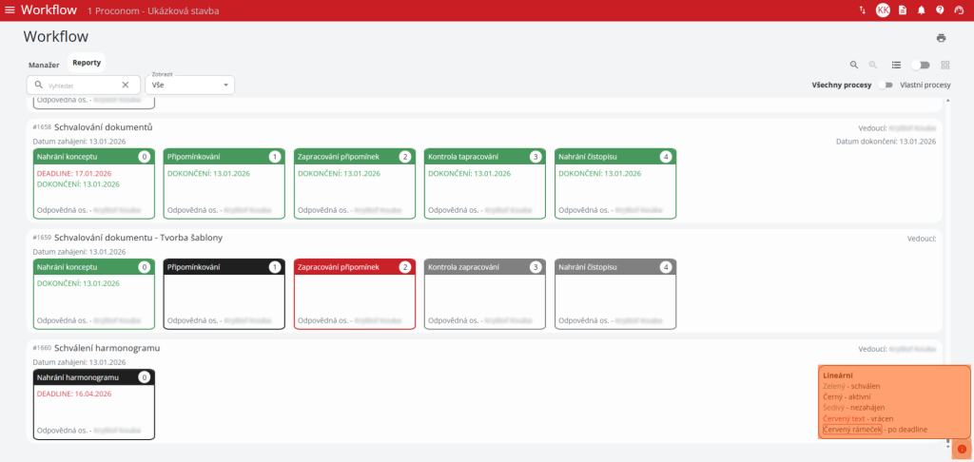Open the notifications bell

pyautogui.click(x=921, y=10)
